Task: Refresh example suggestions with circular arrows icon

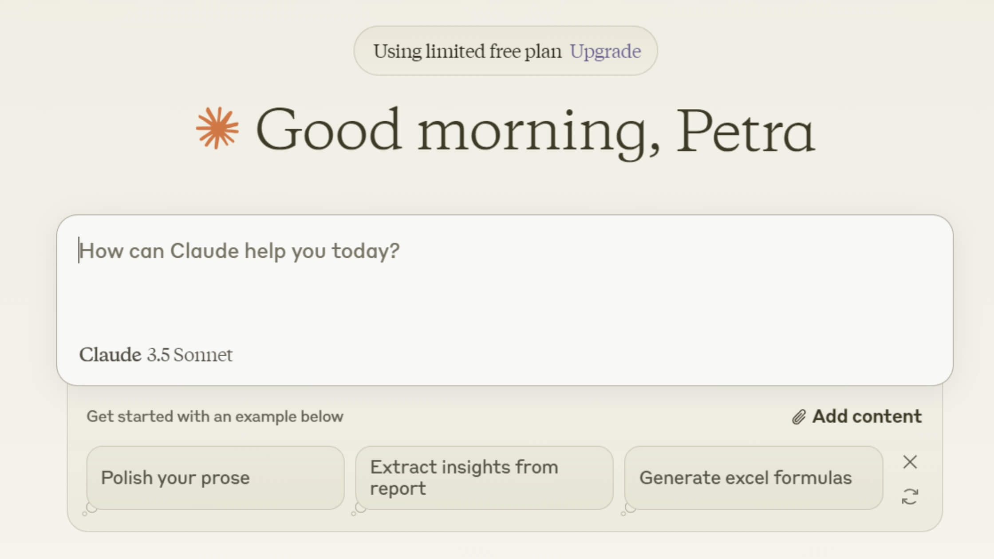Action: pyautogui.click(x=910, y=496)
